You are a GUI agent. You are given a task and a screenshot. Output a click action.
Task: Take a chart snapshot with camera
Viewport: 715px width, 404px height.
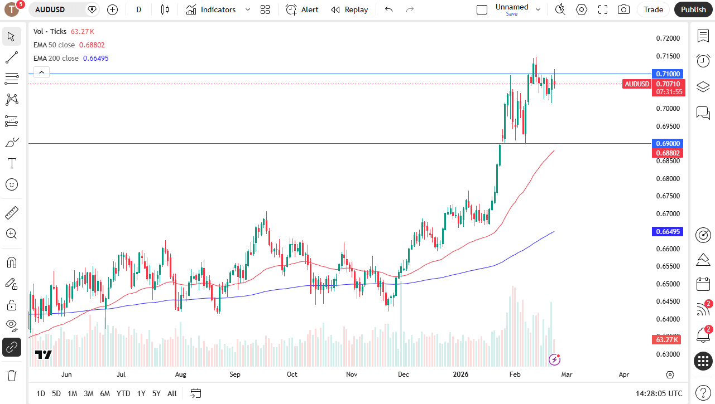(623, 9)
